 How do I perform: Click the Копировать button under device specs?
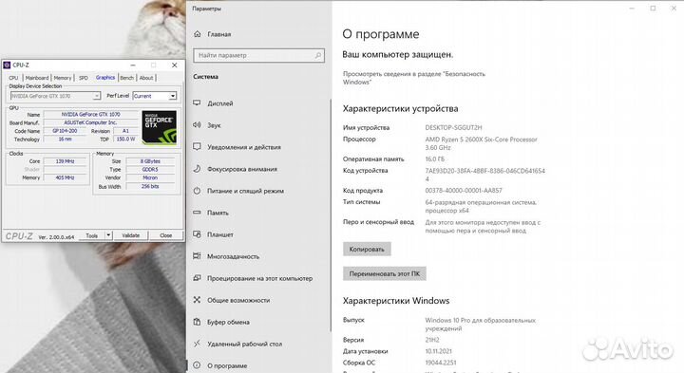pyautogui.click(x=367, y=250)
